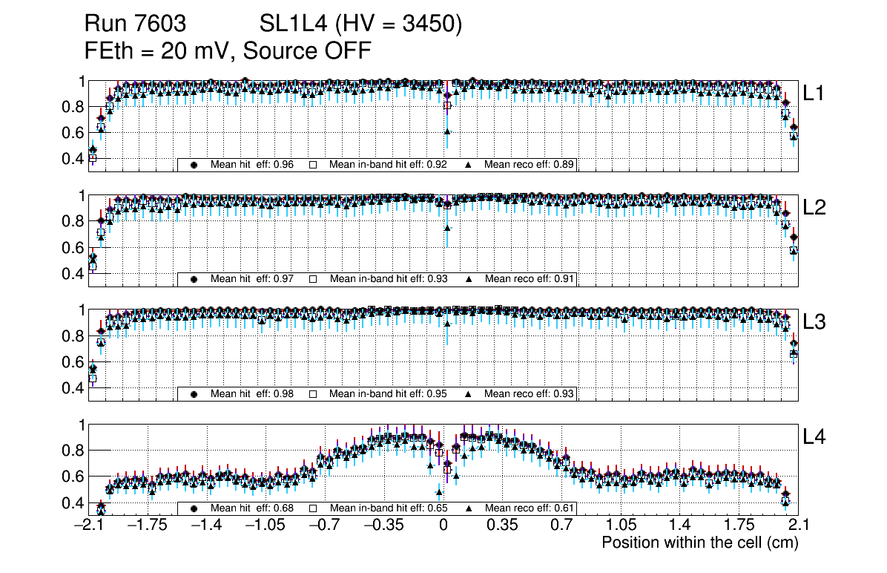The height and width of the screenshot is (573, 887).
Task: Select the 'Mean reco eff: 0.89' legend text
Action: [x=529, y=165]
